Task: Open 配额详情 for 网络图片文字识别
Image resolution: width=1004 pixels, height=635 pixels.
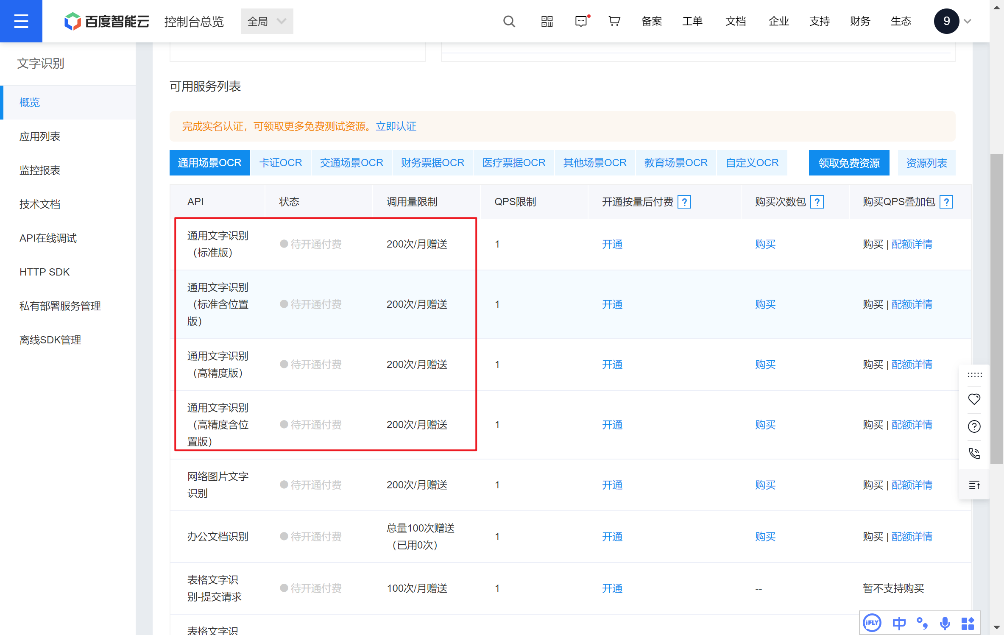Action: [x=912, y=485]
